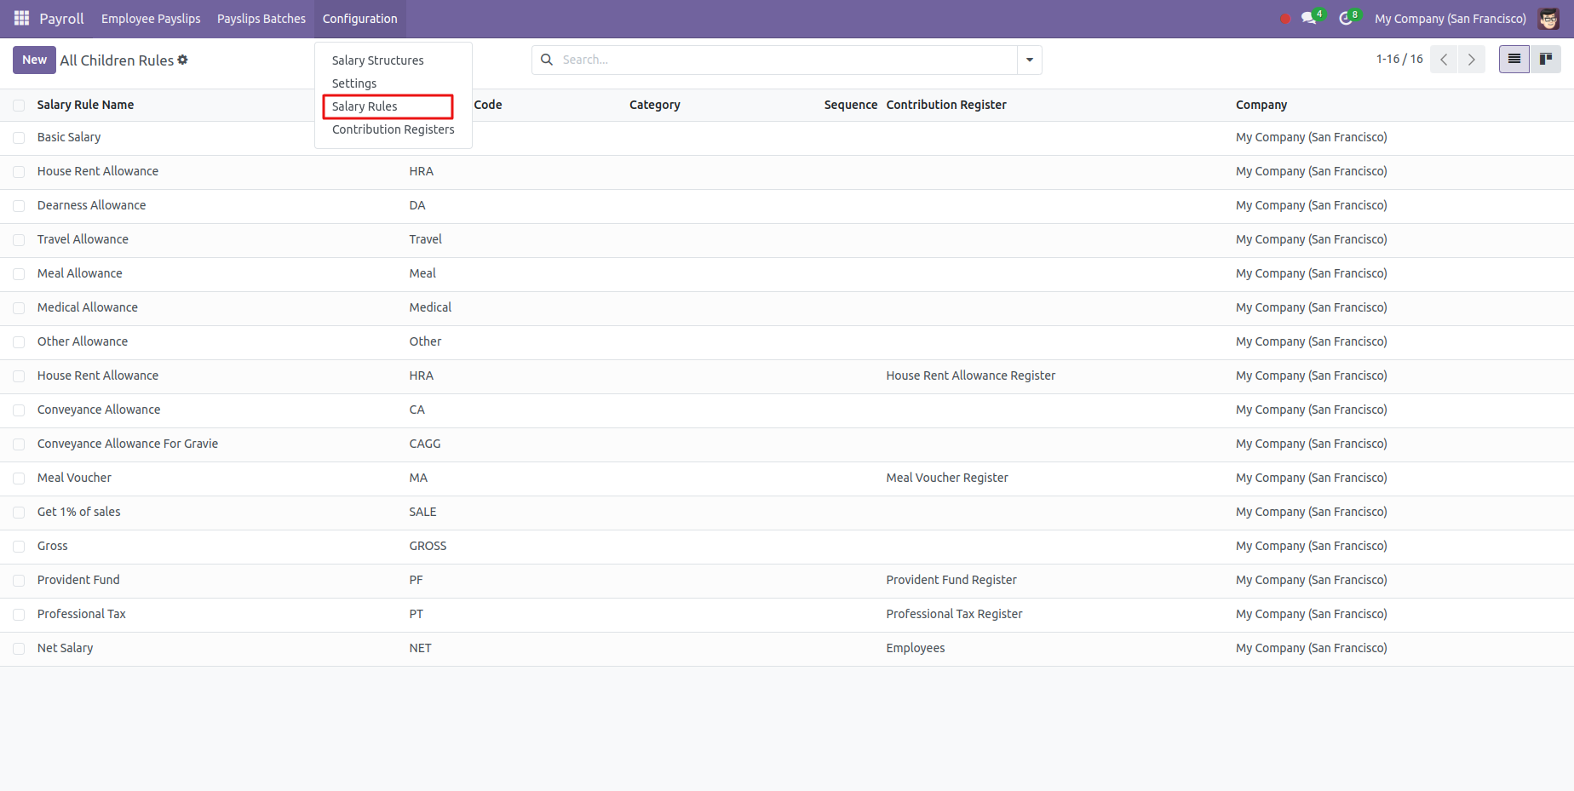
Task: Choose Salary Structures from Configuration menu
Action: pos(377,60)
